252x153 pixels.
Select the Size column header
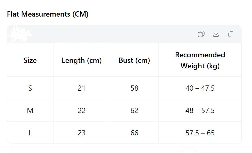tap(30, 60)
